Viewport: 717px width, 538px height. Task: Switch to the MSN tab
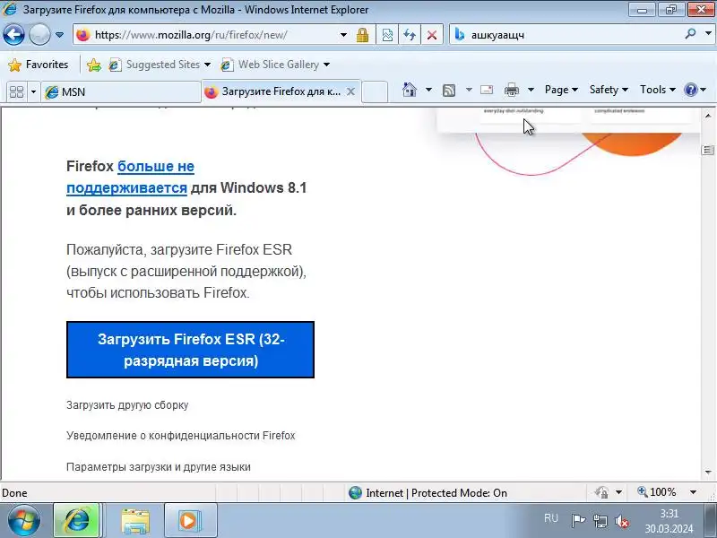pos(121,92)
